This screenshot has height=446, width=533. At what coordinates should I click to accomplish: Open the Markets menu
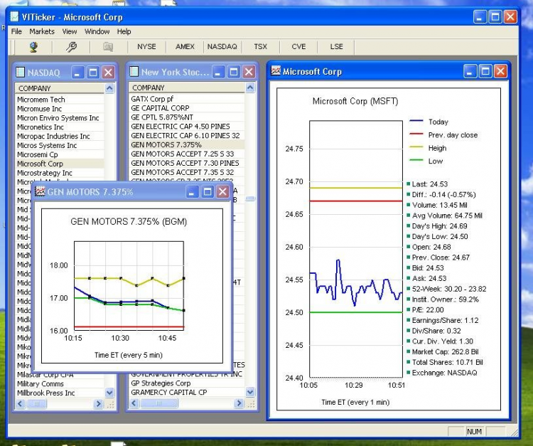tap(42, 32)
